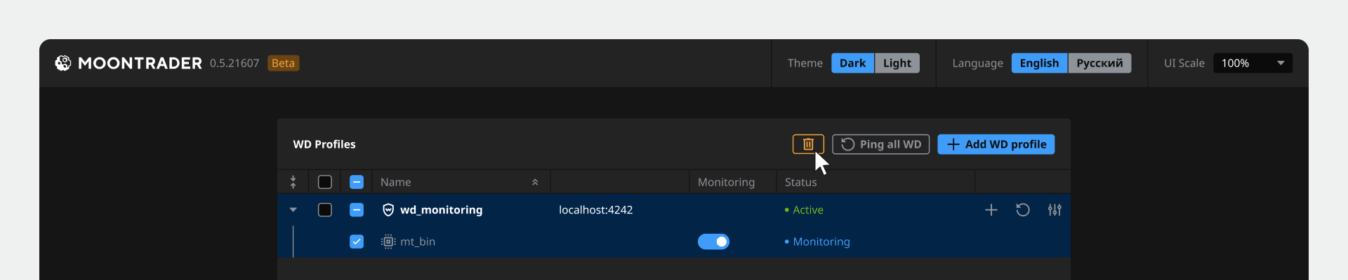Screen dimensions: 1348x280
Task: Check the empty header select-all checkbox
Action: [x=325, y=182]
